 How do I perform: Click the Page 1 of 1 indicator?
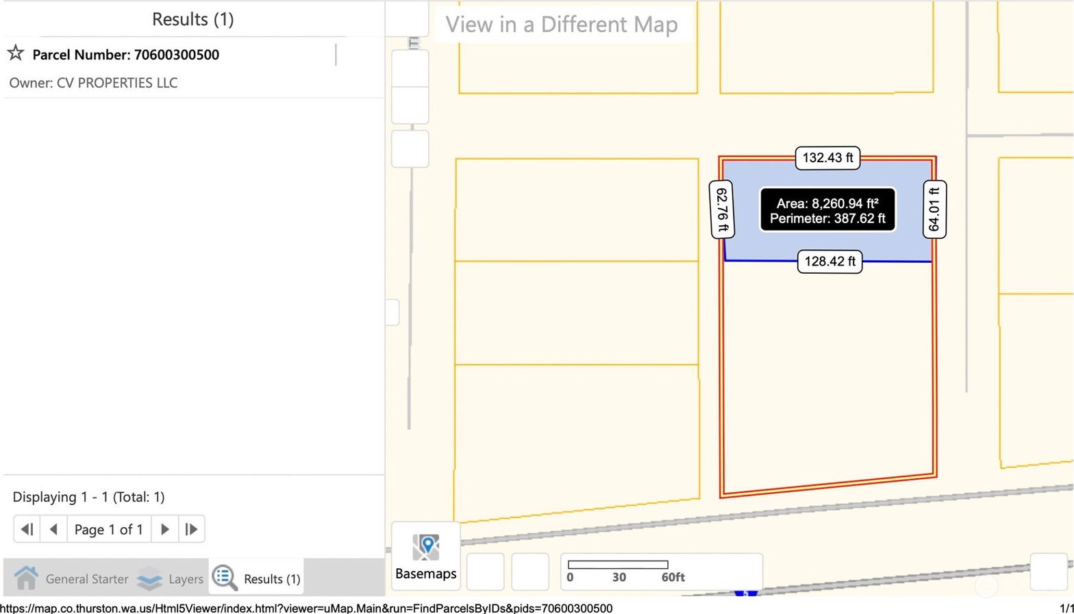click(109, 529)
